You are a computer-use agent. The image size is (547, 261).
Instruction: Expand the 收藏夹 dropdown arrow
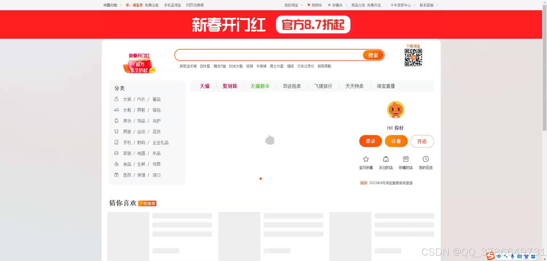346,5
